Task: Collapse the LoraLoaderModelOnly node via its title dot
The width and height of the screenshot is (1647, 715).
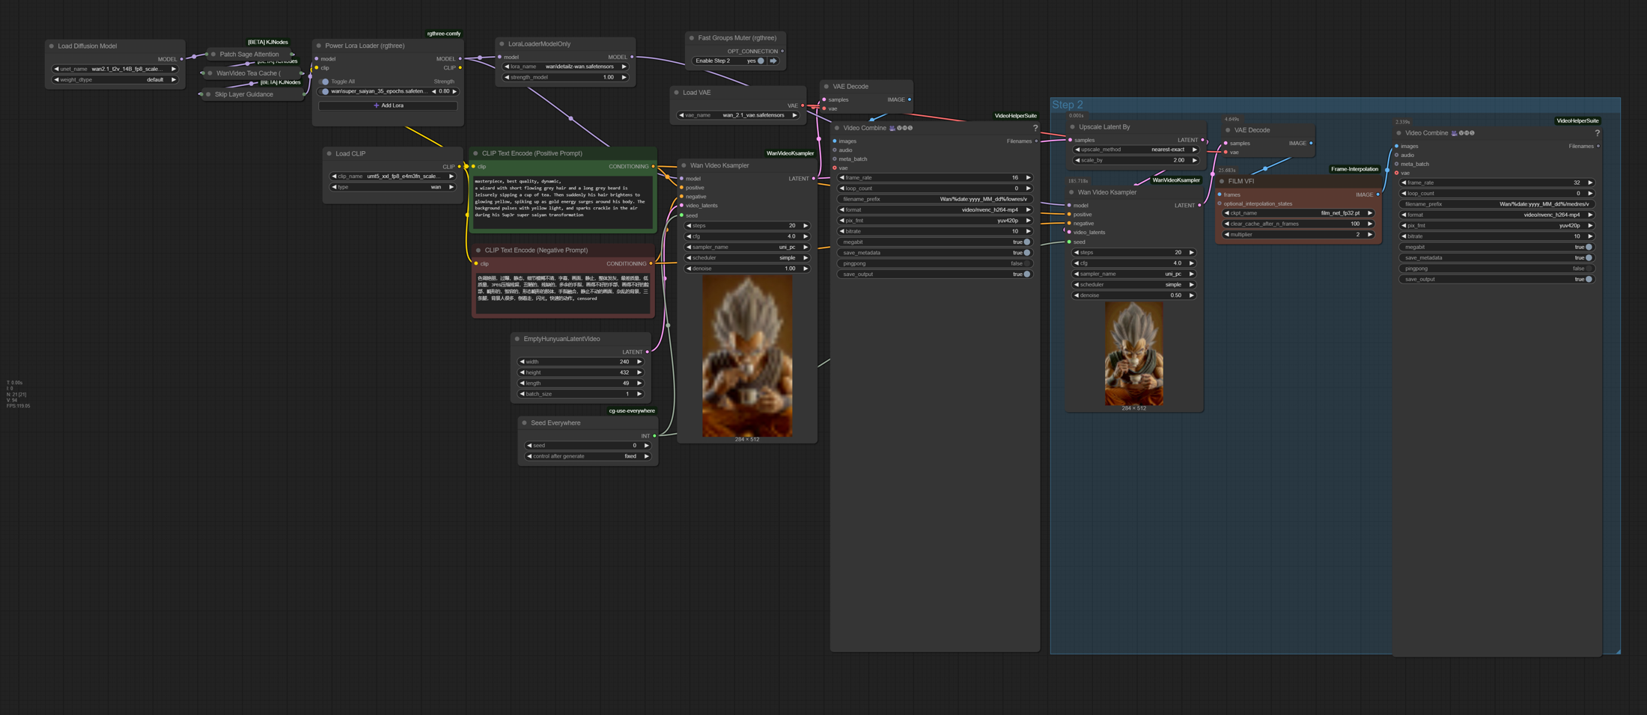Action: (502, 44)
